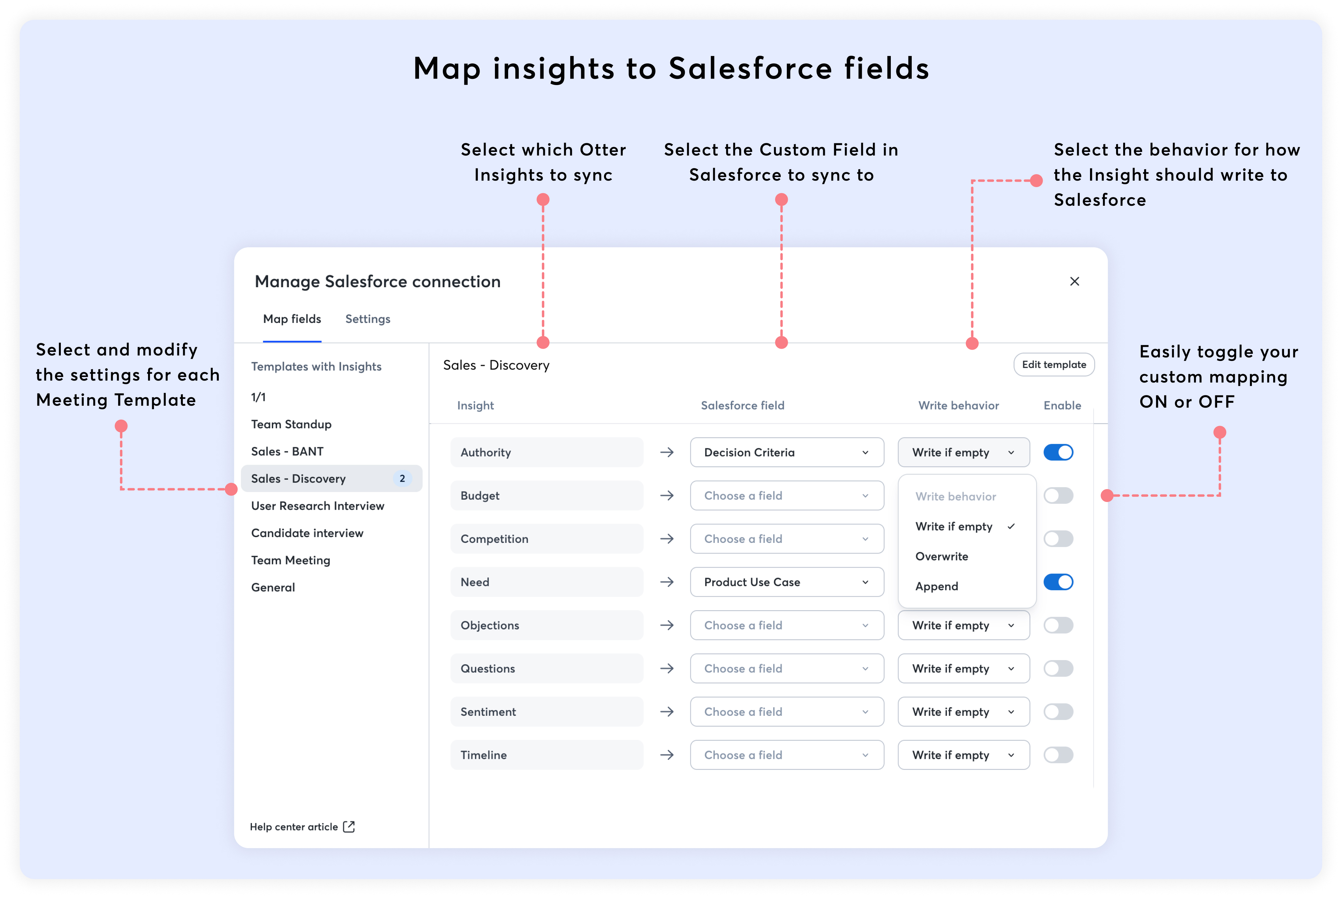Click the arrow icon beside Sentiment

[x=666, y=712]
